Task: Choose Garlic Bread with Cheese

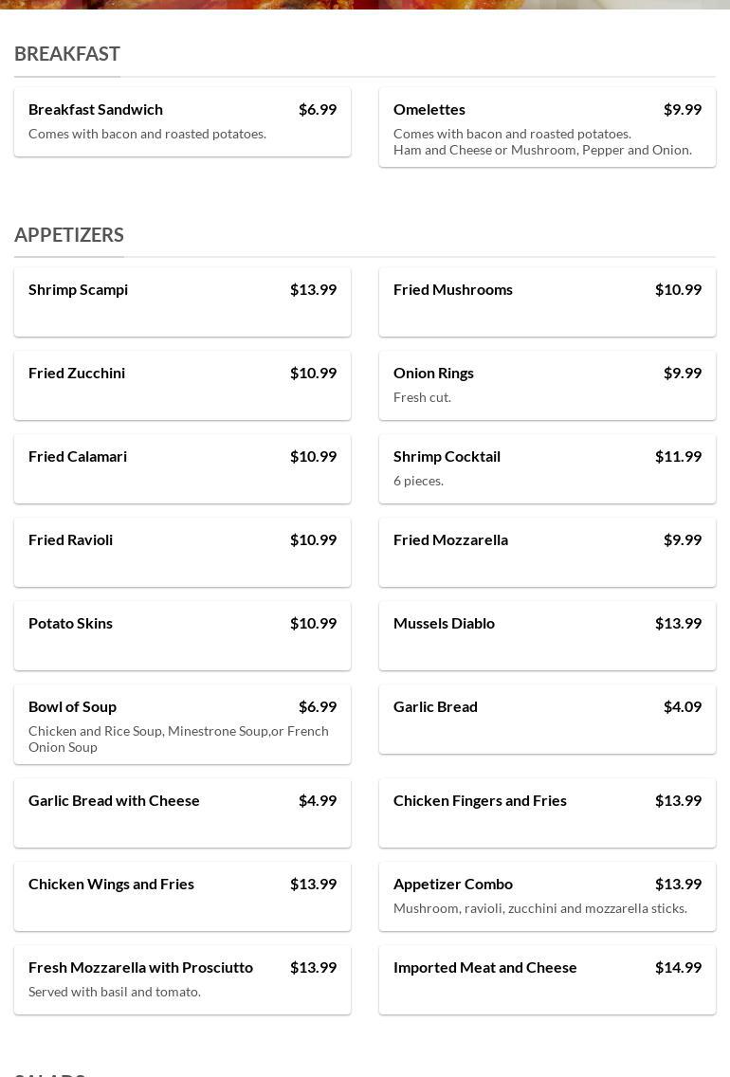Action: pos(182,812)
